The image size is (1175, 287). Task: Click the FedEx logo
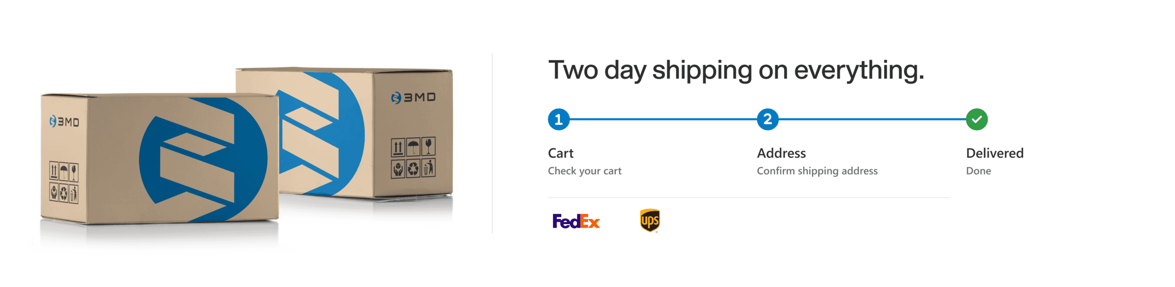point(576,221)
